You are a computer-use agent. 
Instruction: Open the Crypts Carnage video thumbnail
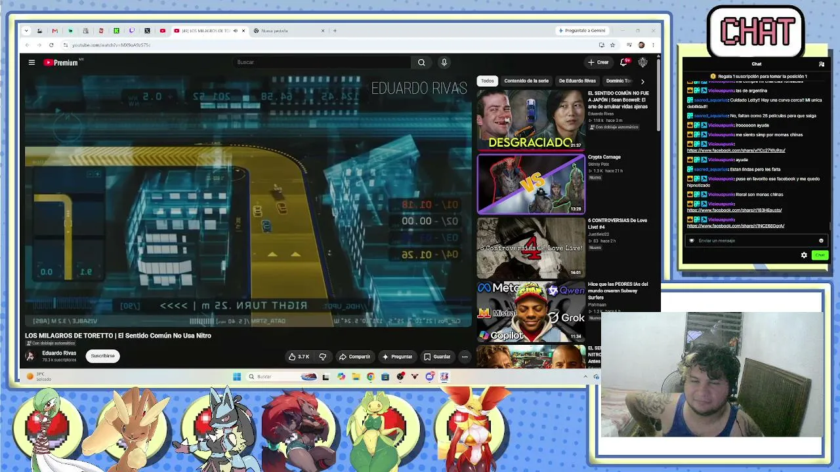[531, 184]
